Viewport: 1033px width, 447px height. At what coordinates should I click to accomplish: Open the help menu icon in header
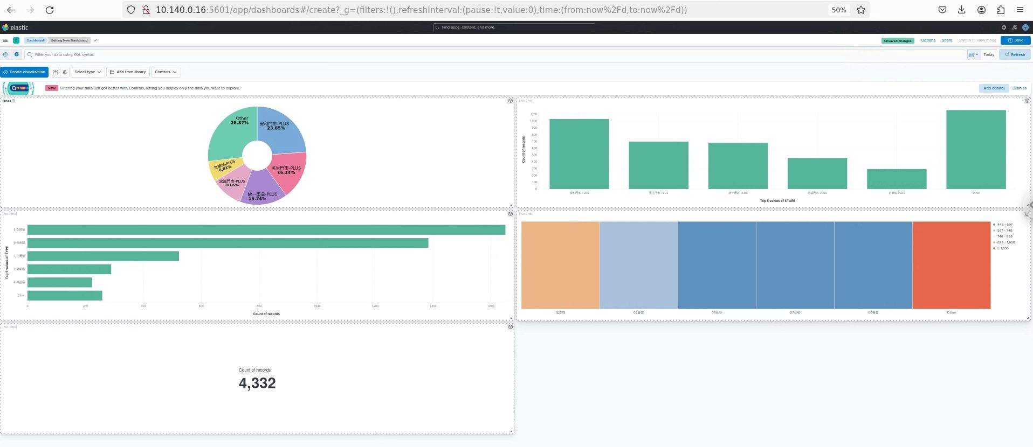(x=1003, y=27)
